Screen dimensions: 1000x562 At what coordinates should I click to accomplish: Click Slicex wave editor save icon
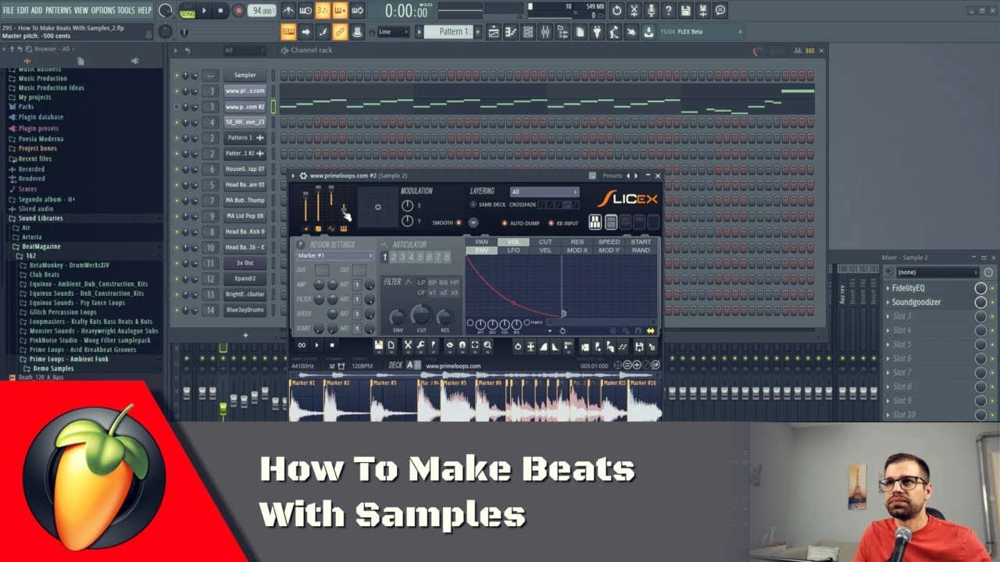click(x=378, y=345)
